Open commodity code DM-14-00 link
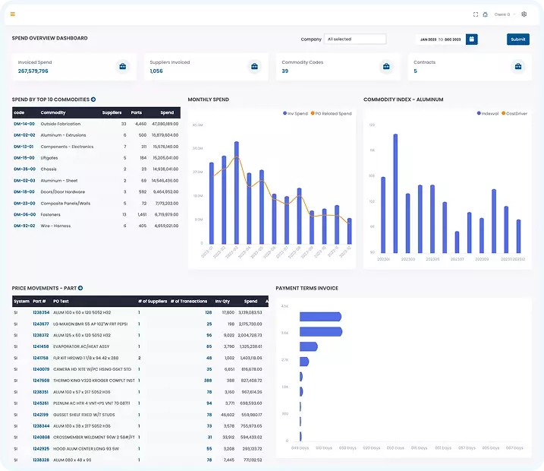 [x=24, y=123]
